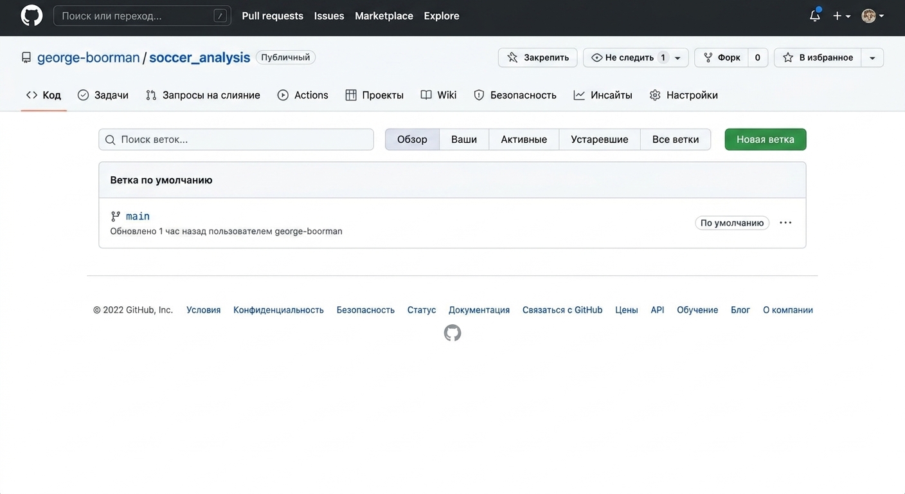Go to Marketplace in top navigation
Viewport: 905px width, 494px height.
click(x=384, y=15)
